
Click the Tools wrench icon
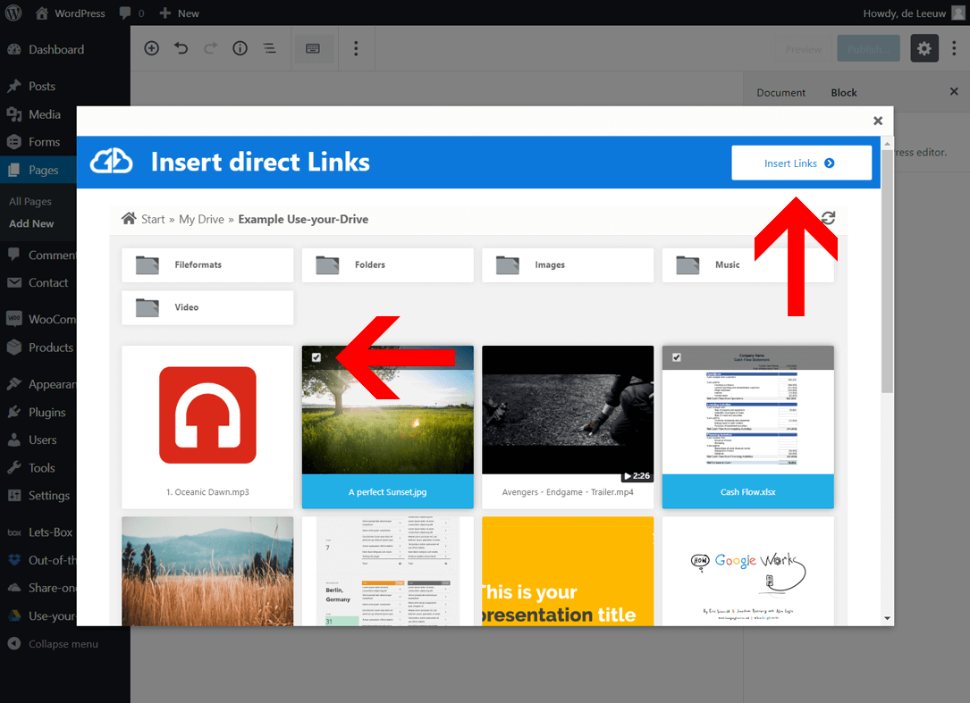(x=13, y=468)
